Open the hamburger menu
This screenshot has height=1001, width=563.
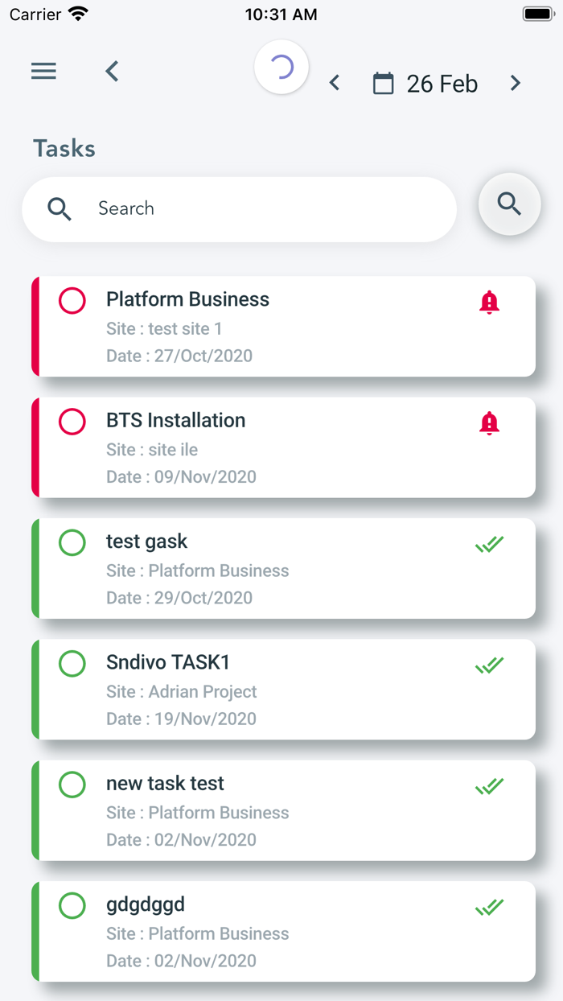[43, 71]
